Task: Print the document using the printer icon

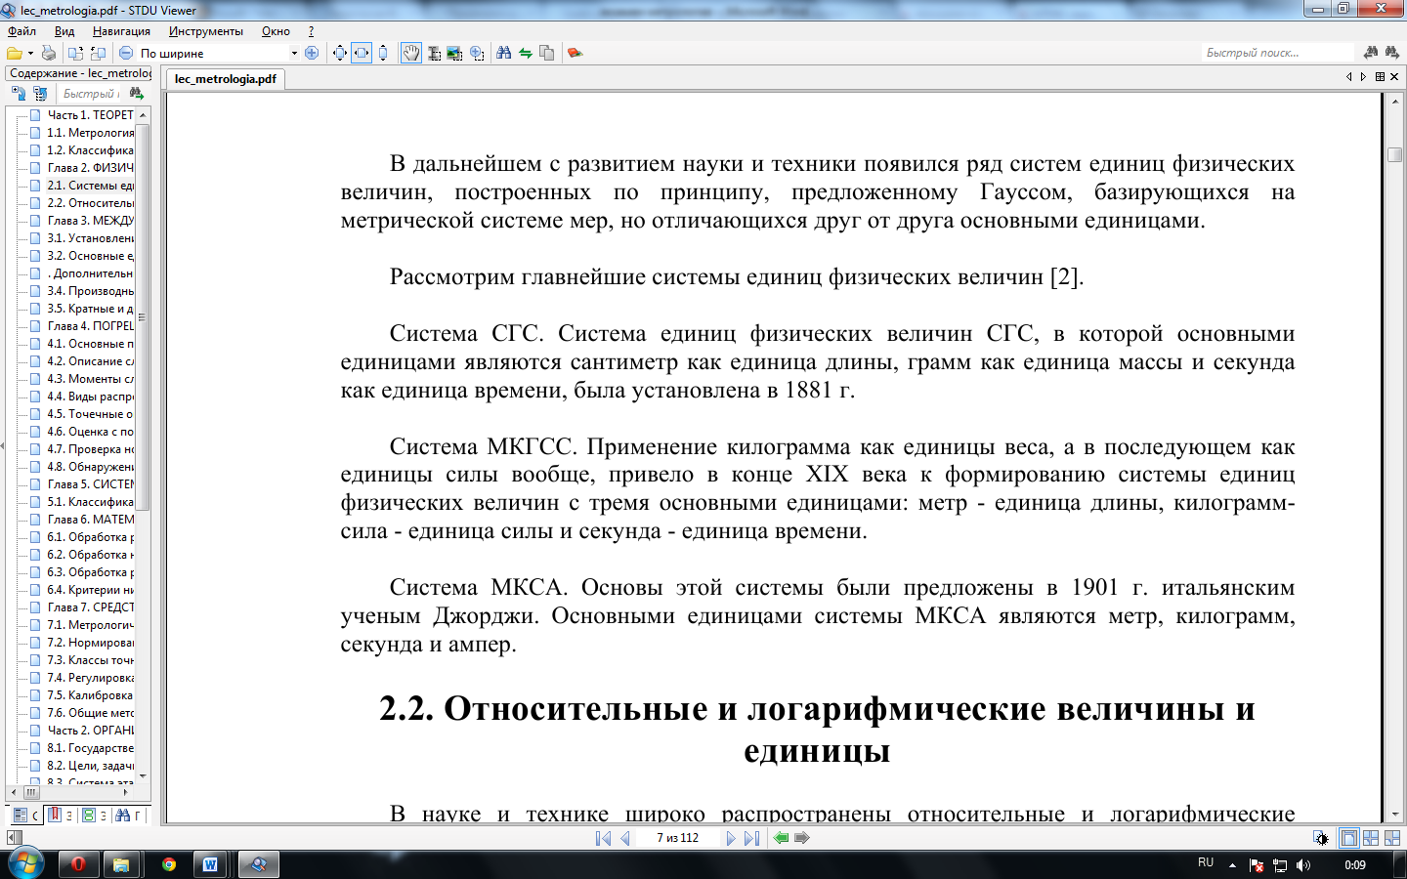Action: tap(49, 53)
